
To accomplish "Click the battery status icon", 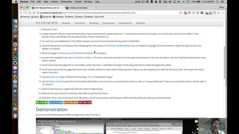I will tap(199, 1).
